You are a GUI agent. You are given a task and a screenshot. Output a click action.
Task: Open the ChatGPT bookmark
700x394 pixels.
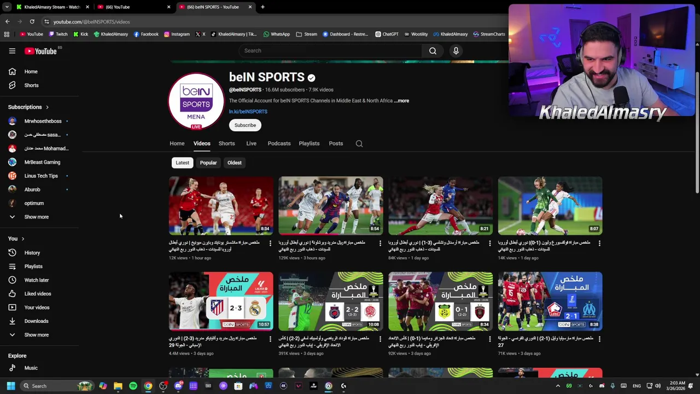click(x=387, y=34)
